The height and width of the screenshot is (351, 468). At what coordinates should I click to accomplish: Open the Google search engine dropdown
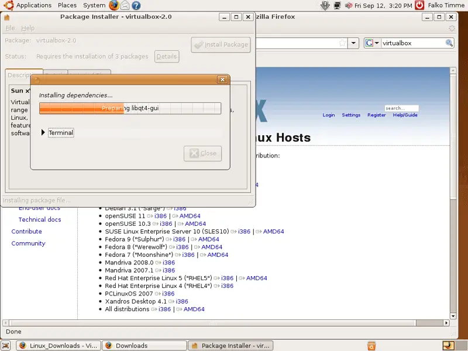point(372,43)
